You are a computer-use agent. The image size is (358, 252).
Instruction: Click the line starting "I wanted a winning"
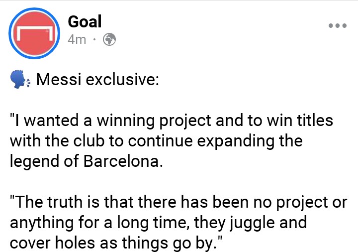point(172,121)
